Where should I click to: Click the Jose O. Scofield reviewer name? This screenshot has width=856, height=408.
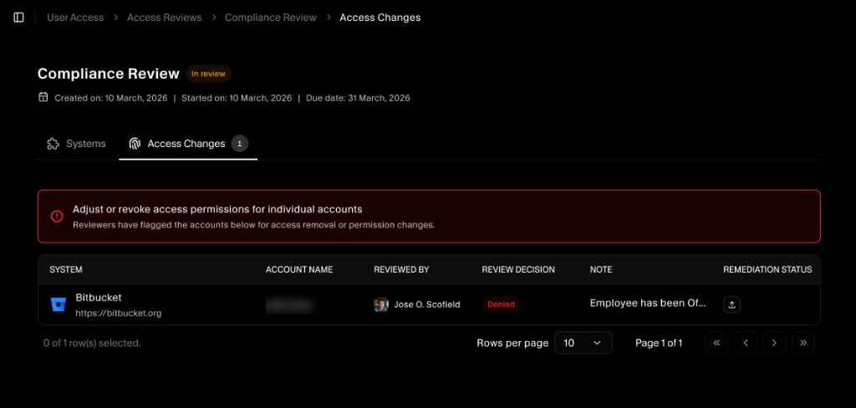(427, 304)
